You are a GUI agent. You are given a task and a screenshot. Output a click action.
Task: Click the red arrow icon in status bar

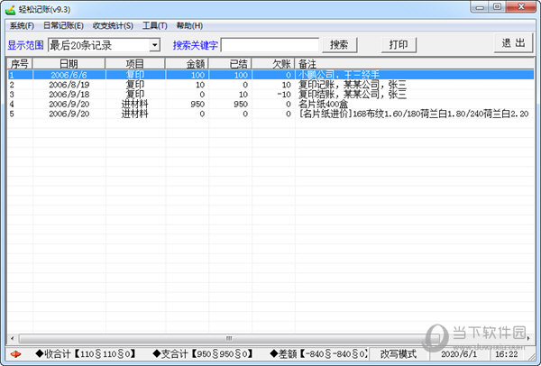click(x=16, y=354)
